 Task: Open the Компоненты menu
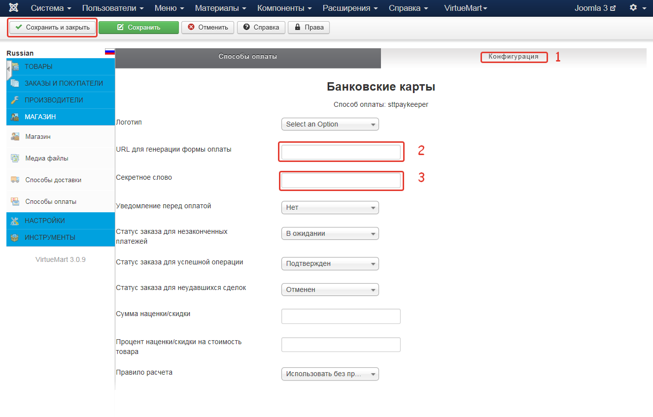284,8
